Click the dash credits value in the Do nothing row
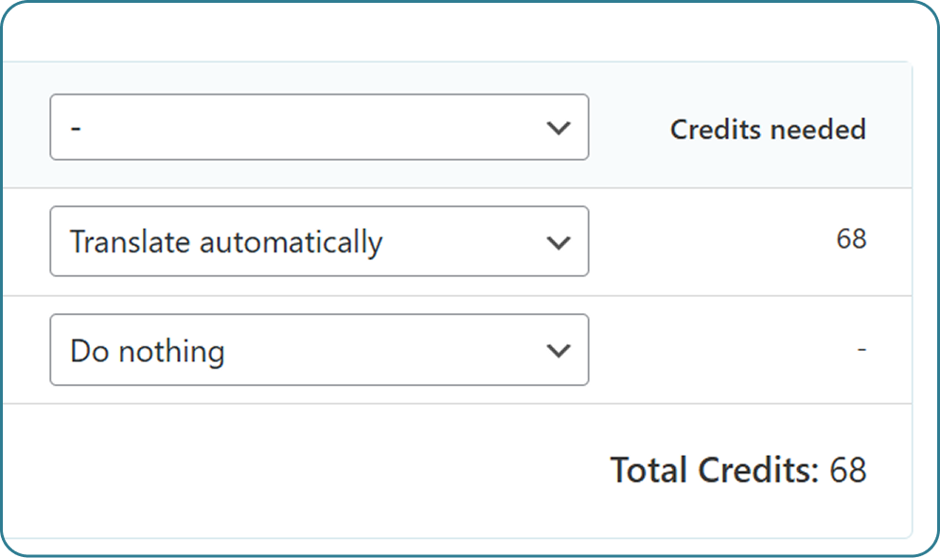 click(x=861, y=350)
